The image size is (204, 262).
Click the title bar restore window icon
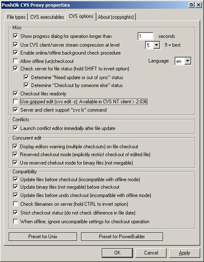coord(192,5)
